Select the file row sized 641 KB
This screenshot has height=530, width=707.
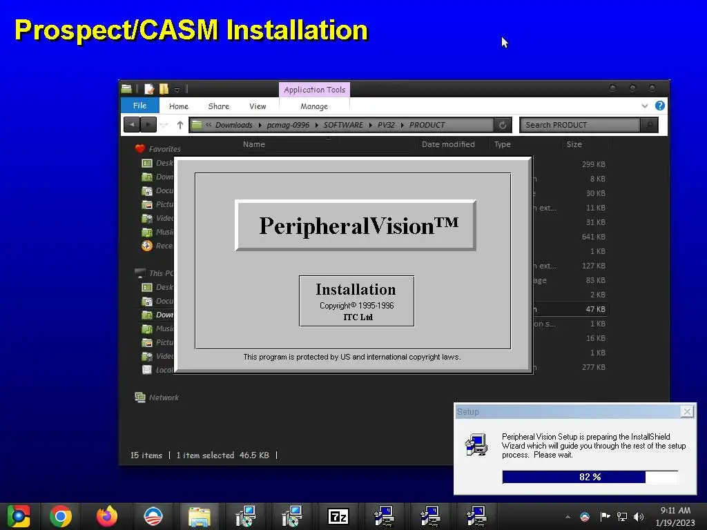coord(570,237)
